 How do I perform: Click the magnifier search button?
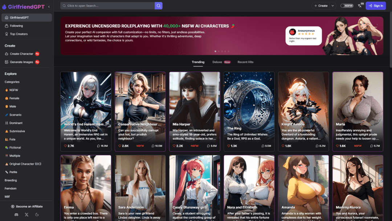point(158,6)
